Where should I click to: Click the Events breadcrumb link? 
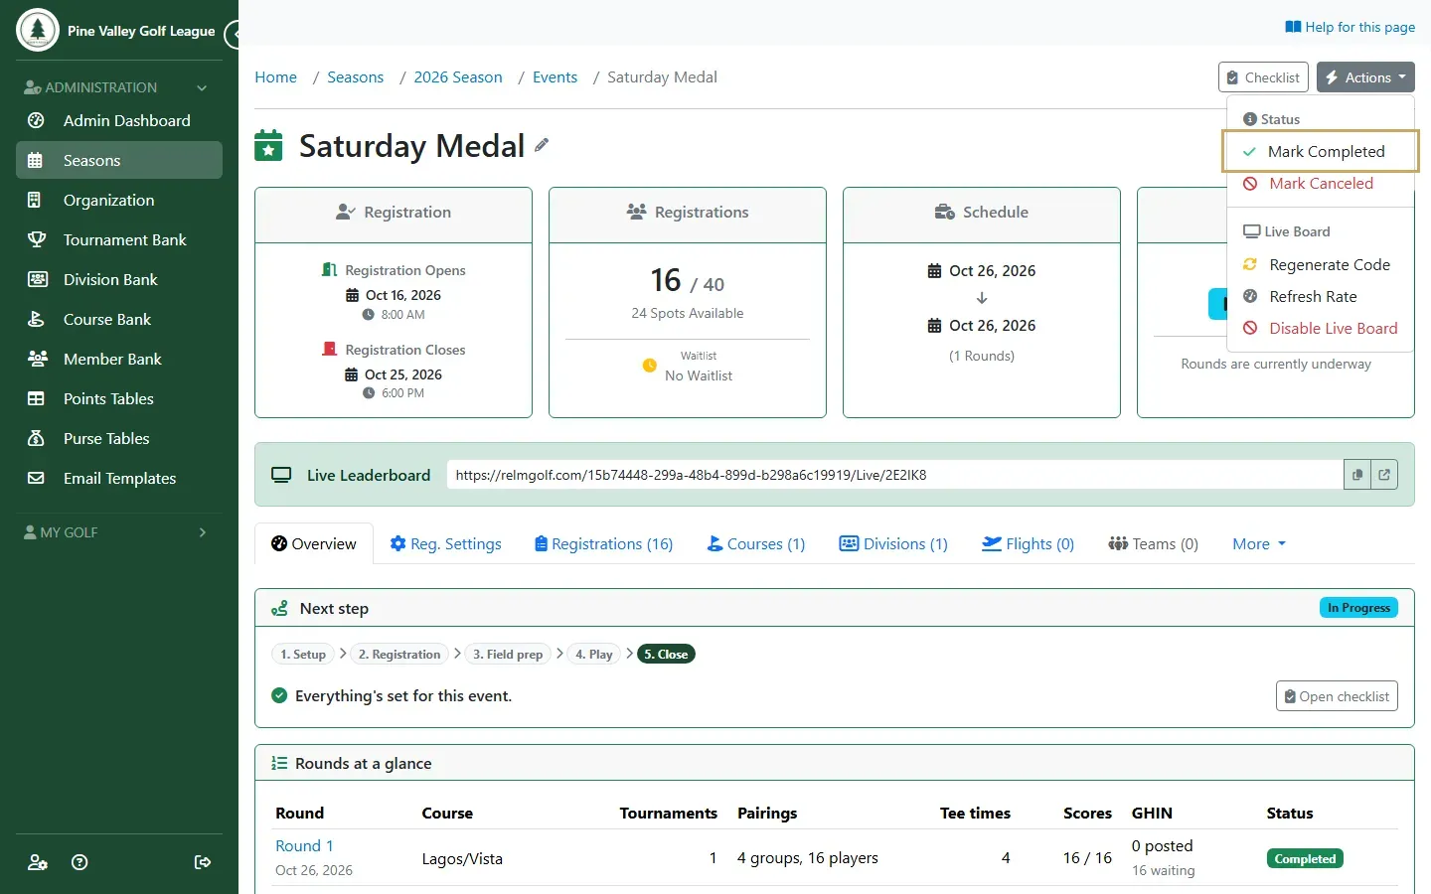[555, 77]
